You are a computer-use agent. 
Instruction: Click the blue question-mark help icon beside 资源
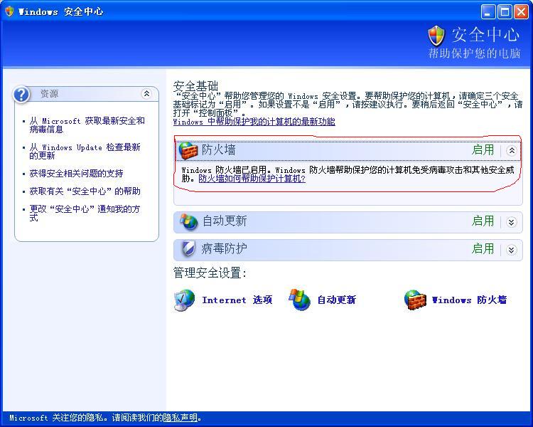(21, 95)
